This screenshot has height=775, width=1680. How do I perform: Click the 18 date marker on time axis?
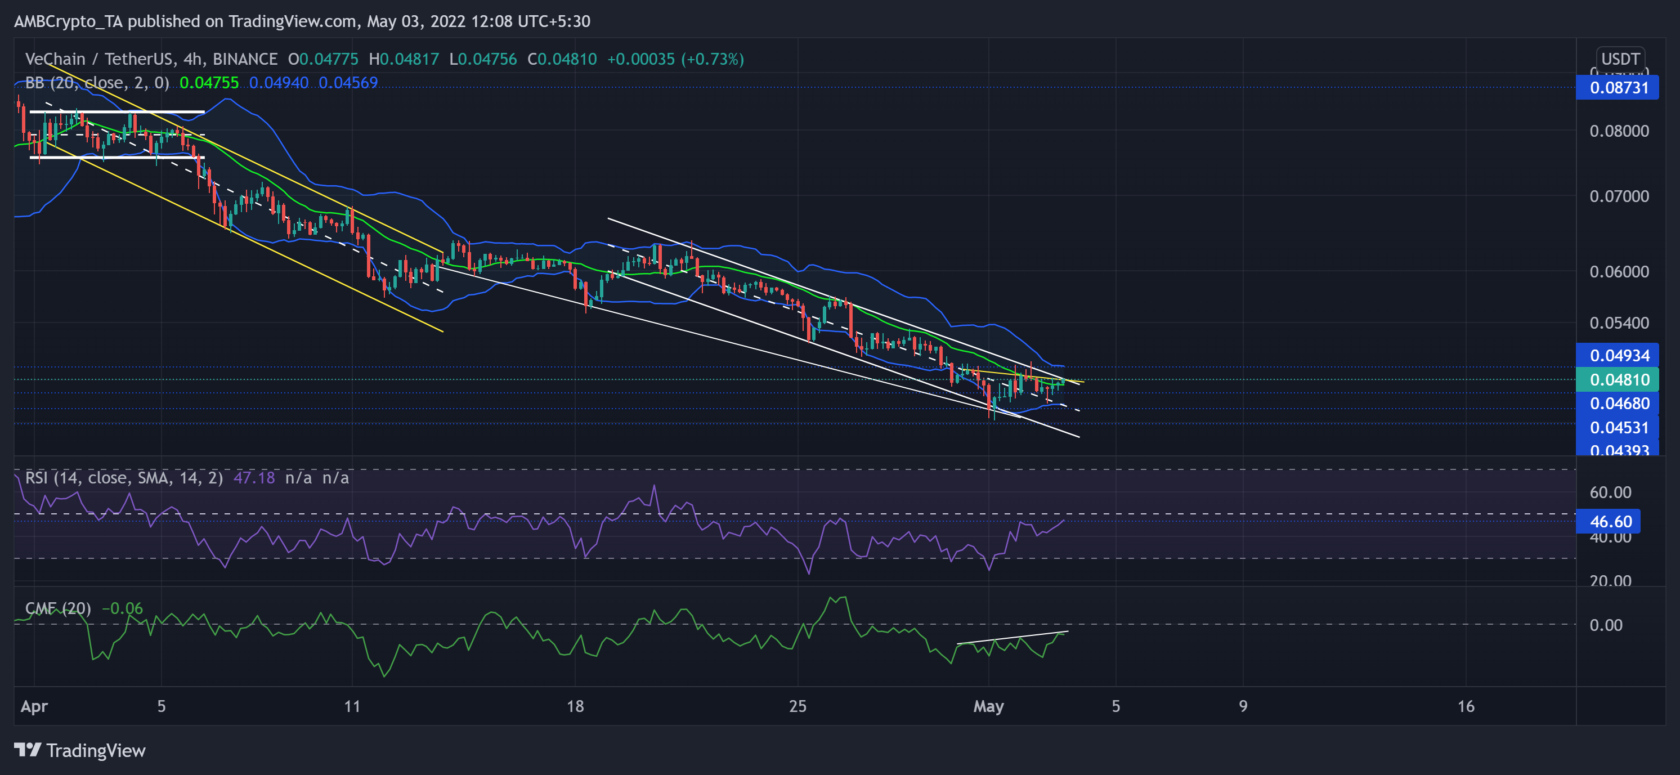point(575,706)
